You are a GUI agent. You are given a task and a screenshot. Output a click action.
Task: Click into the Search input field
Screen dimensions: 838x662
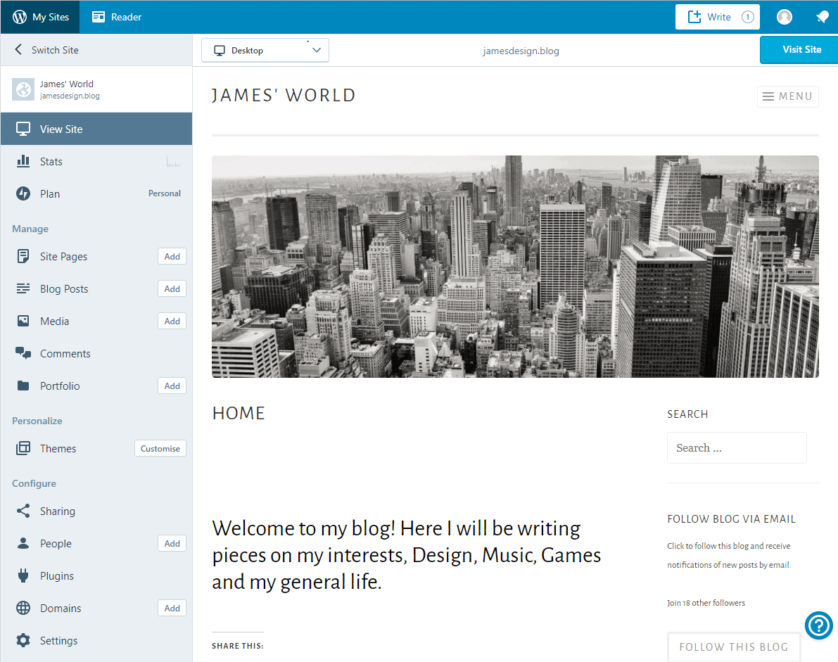click(737, 447)
